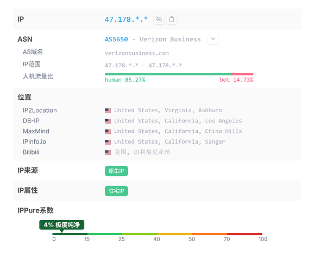This screenshot has height=271, width=314.
Task: Click the masked IP address 47.178.*.*
Action: tap(126, 20)
